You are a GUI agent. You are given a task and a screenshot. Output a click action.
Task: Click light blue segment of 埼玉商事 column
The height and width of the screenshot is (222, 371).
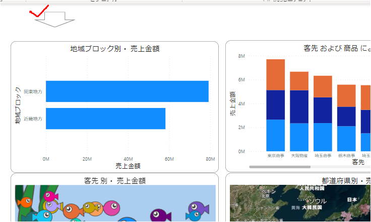coord(323,137)
